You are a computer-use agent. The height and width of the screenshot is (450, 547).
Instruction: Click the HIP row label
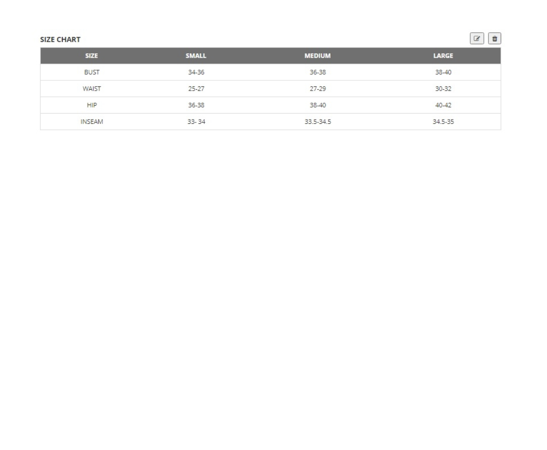tap(92, 105)
